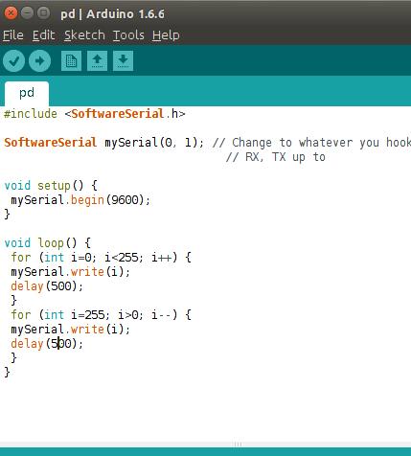Open a sketch with the up-arrow icon
The image size is (411, 456).
click(x=97, y=60)
